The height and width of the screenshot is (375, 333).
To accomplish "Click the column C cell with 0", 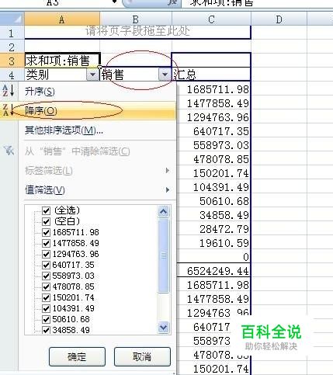I will [213, 257].
